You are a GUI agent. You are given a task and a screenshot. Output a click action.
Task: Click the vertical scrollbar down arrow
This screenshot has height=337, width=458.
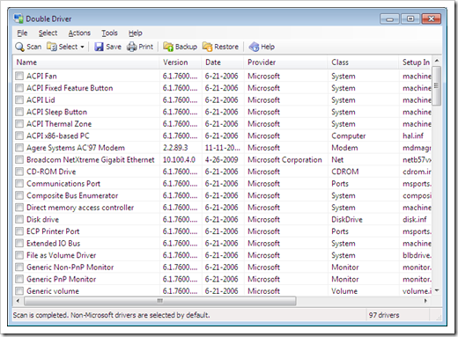pyautogui.click(x=437, y=290)
